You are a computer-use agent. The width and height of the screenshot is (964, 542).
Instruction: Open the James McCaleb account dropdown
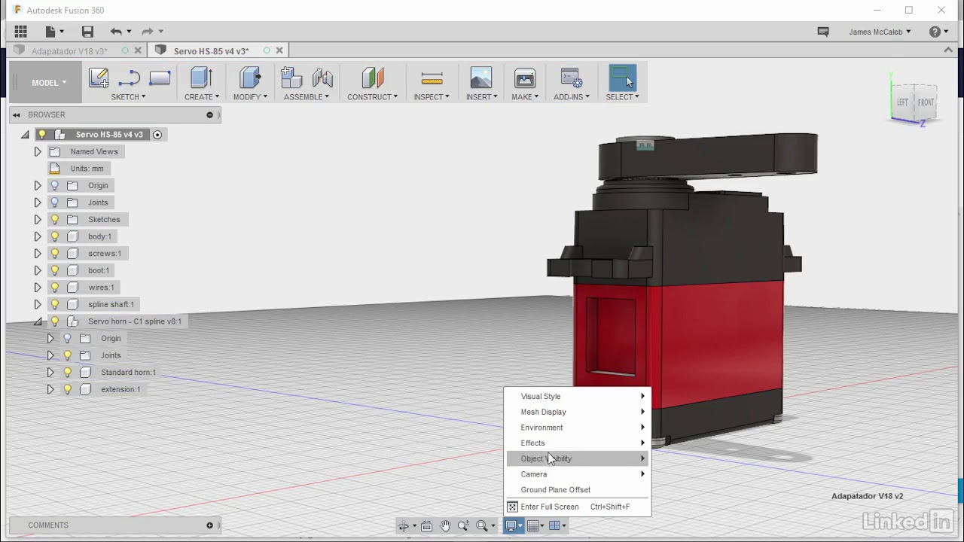880,32
